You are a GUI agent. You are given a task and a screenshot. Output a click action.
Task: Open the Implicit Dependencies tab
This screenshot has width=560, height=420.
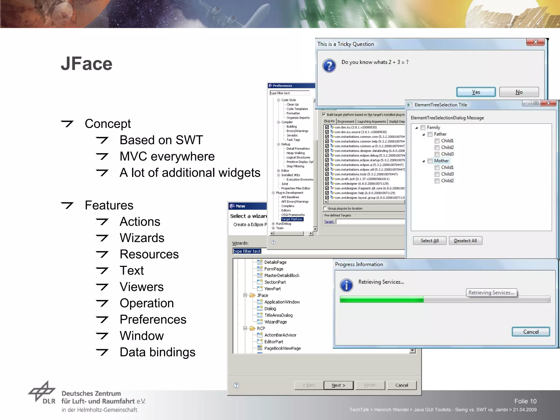pyautogui.click(x=397, y=121)
